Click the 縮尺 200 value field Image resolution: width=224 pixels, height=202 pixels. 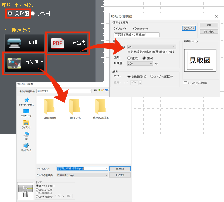pyautogui.click(x=134, y=83)
